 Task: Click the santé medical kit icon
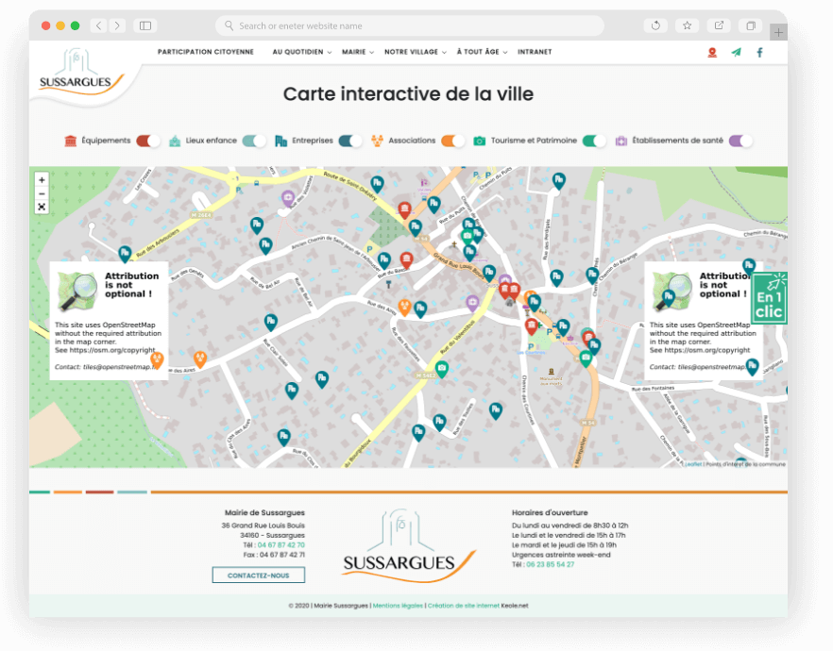621,141
